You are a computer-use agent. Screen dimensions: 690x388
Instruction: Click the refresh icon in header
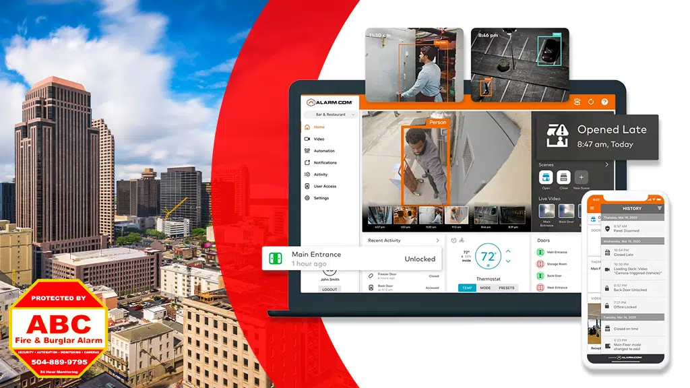pyautogui.click(x=591, y=102)
